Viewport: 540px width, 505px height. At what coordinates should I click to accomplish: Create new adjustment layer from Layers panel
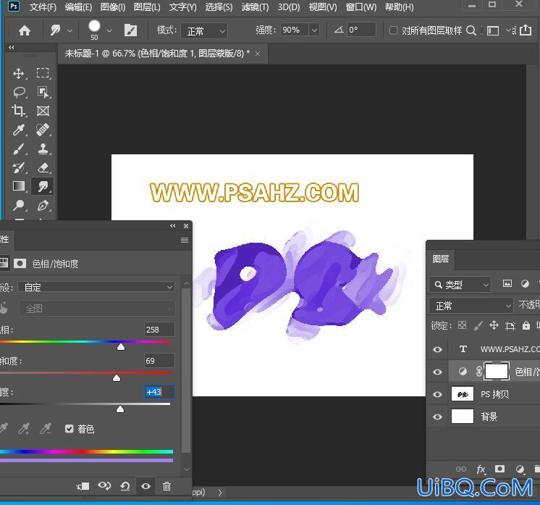520,469
